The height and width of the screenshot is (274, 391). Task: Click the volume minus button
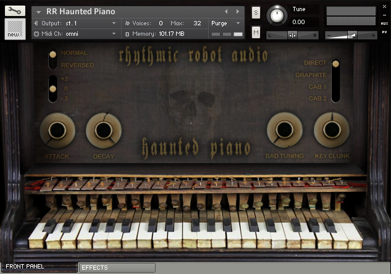[329, 36]
